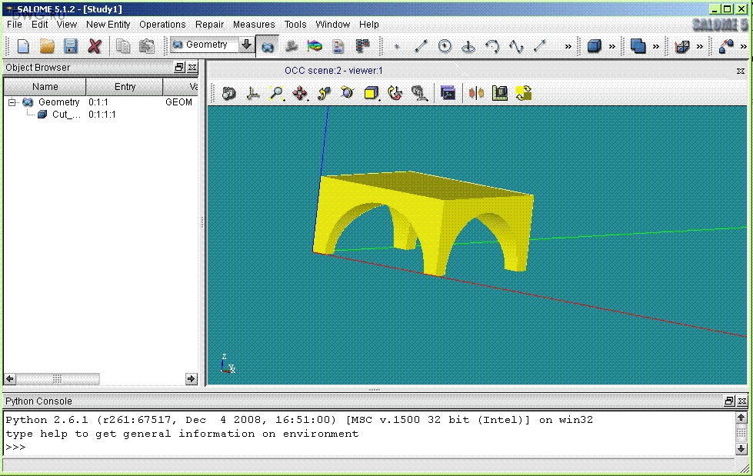Choose the view projection cube
This screenshot has width=753, height=476.
[x=372, y=93]
